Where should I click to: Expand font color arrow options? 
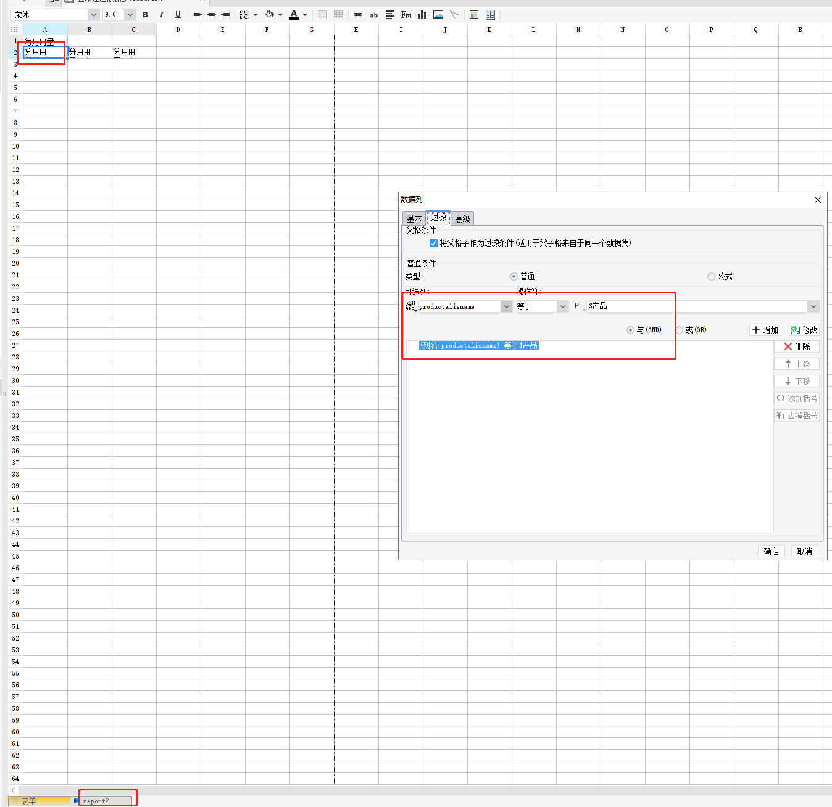pyautogui.click(x=305, y=15)
